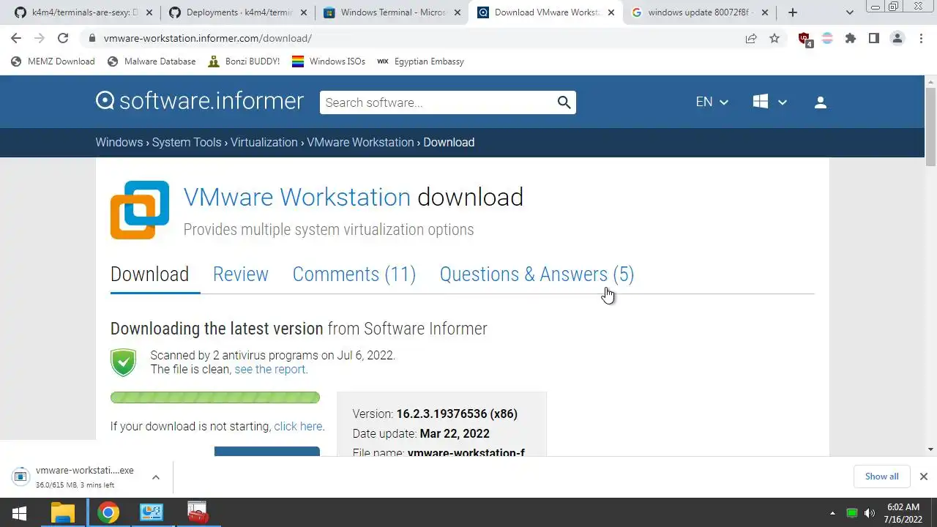Image resolution: width=937 pixels, height=527 pixels.
Task: Show hidden system tray icons
Action: pos(832,513)
